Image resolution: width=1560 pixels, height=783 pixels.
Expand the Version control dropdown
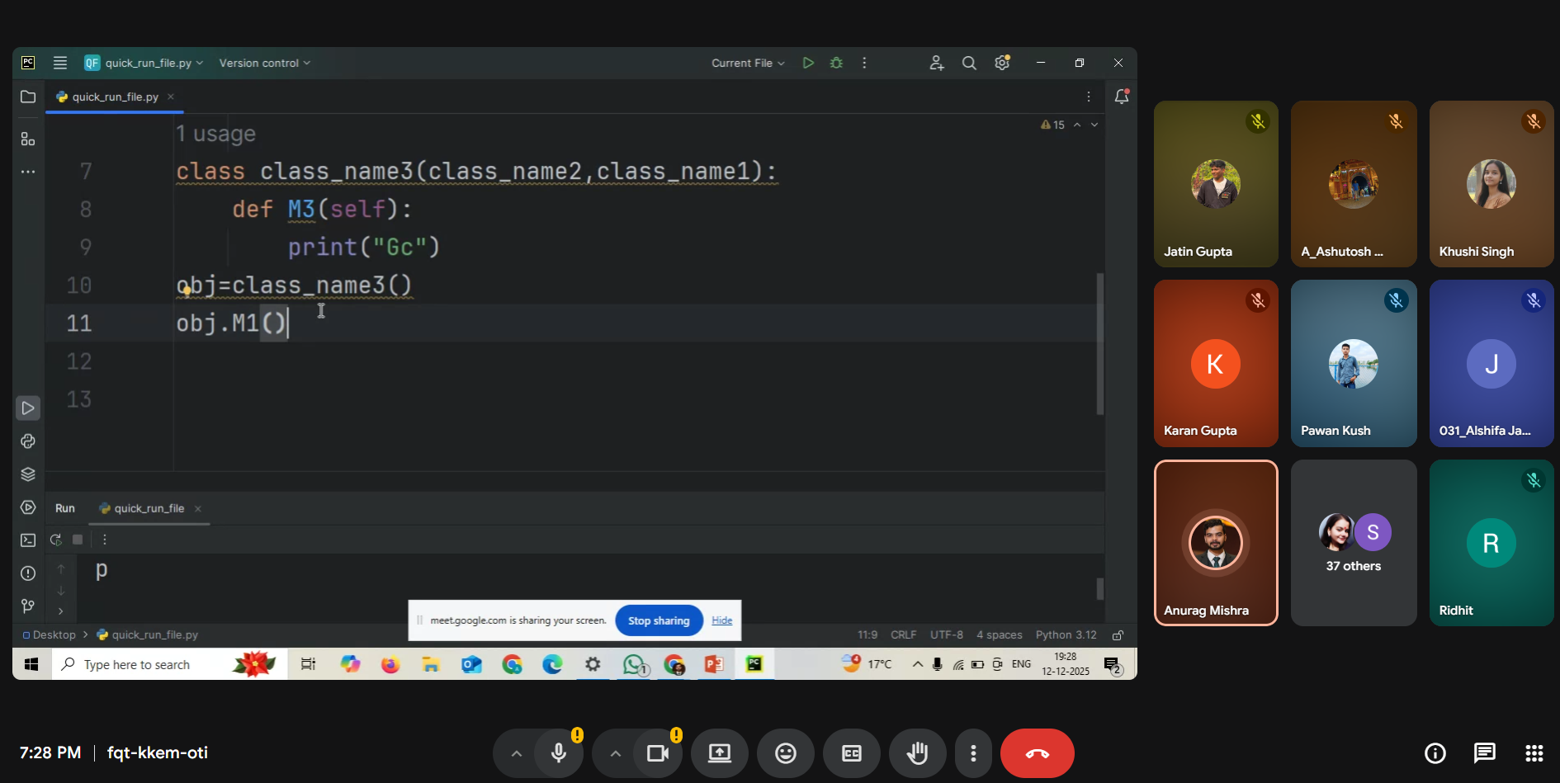[x=264, y=62]
